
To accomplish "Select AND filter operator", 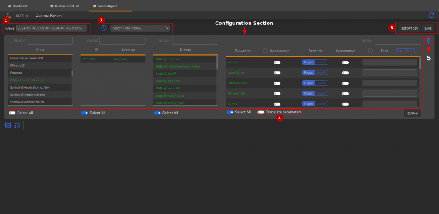I will 401,51.
